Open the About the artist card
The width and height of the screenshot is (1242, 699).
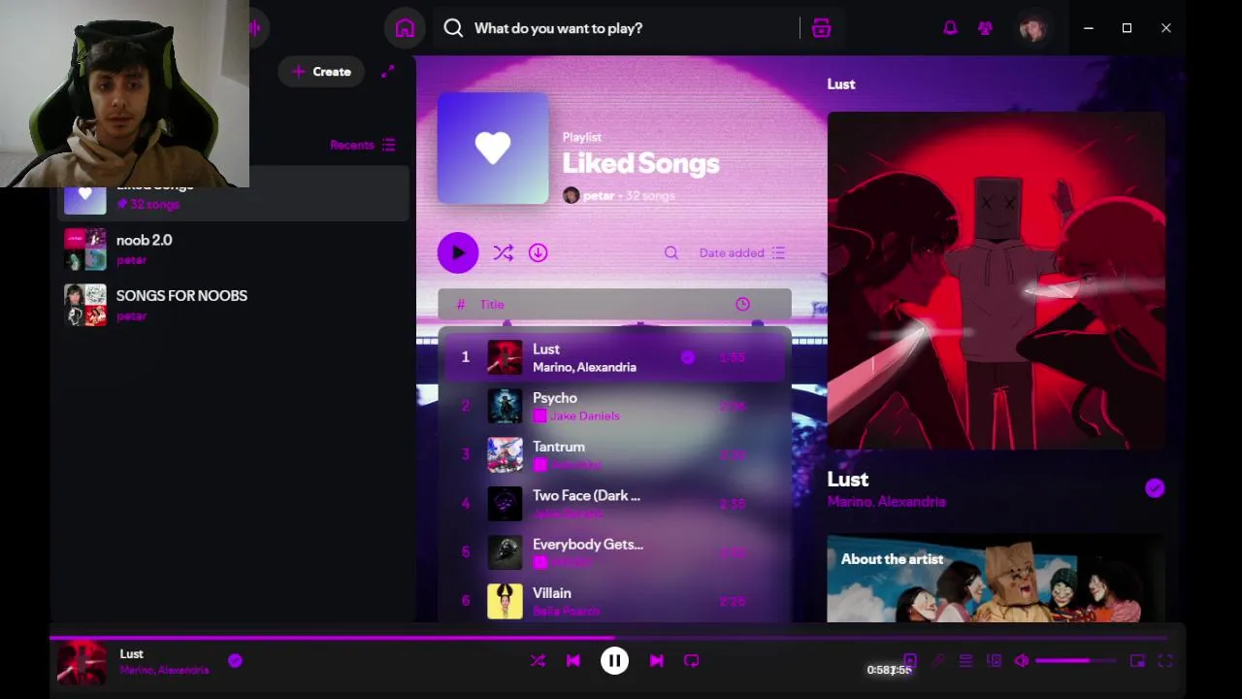[x=996, y=579]
